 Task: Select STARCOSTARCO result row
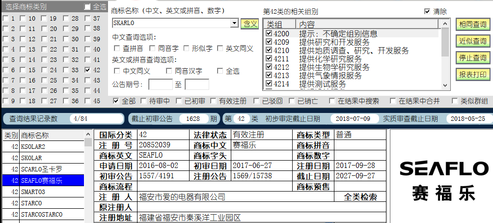43,215
